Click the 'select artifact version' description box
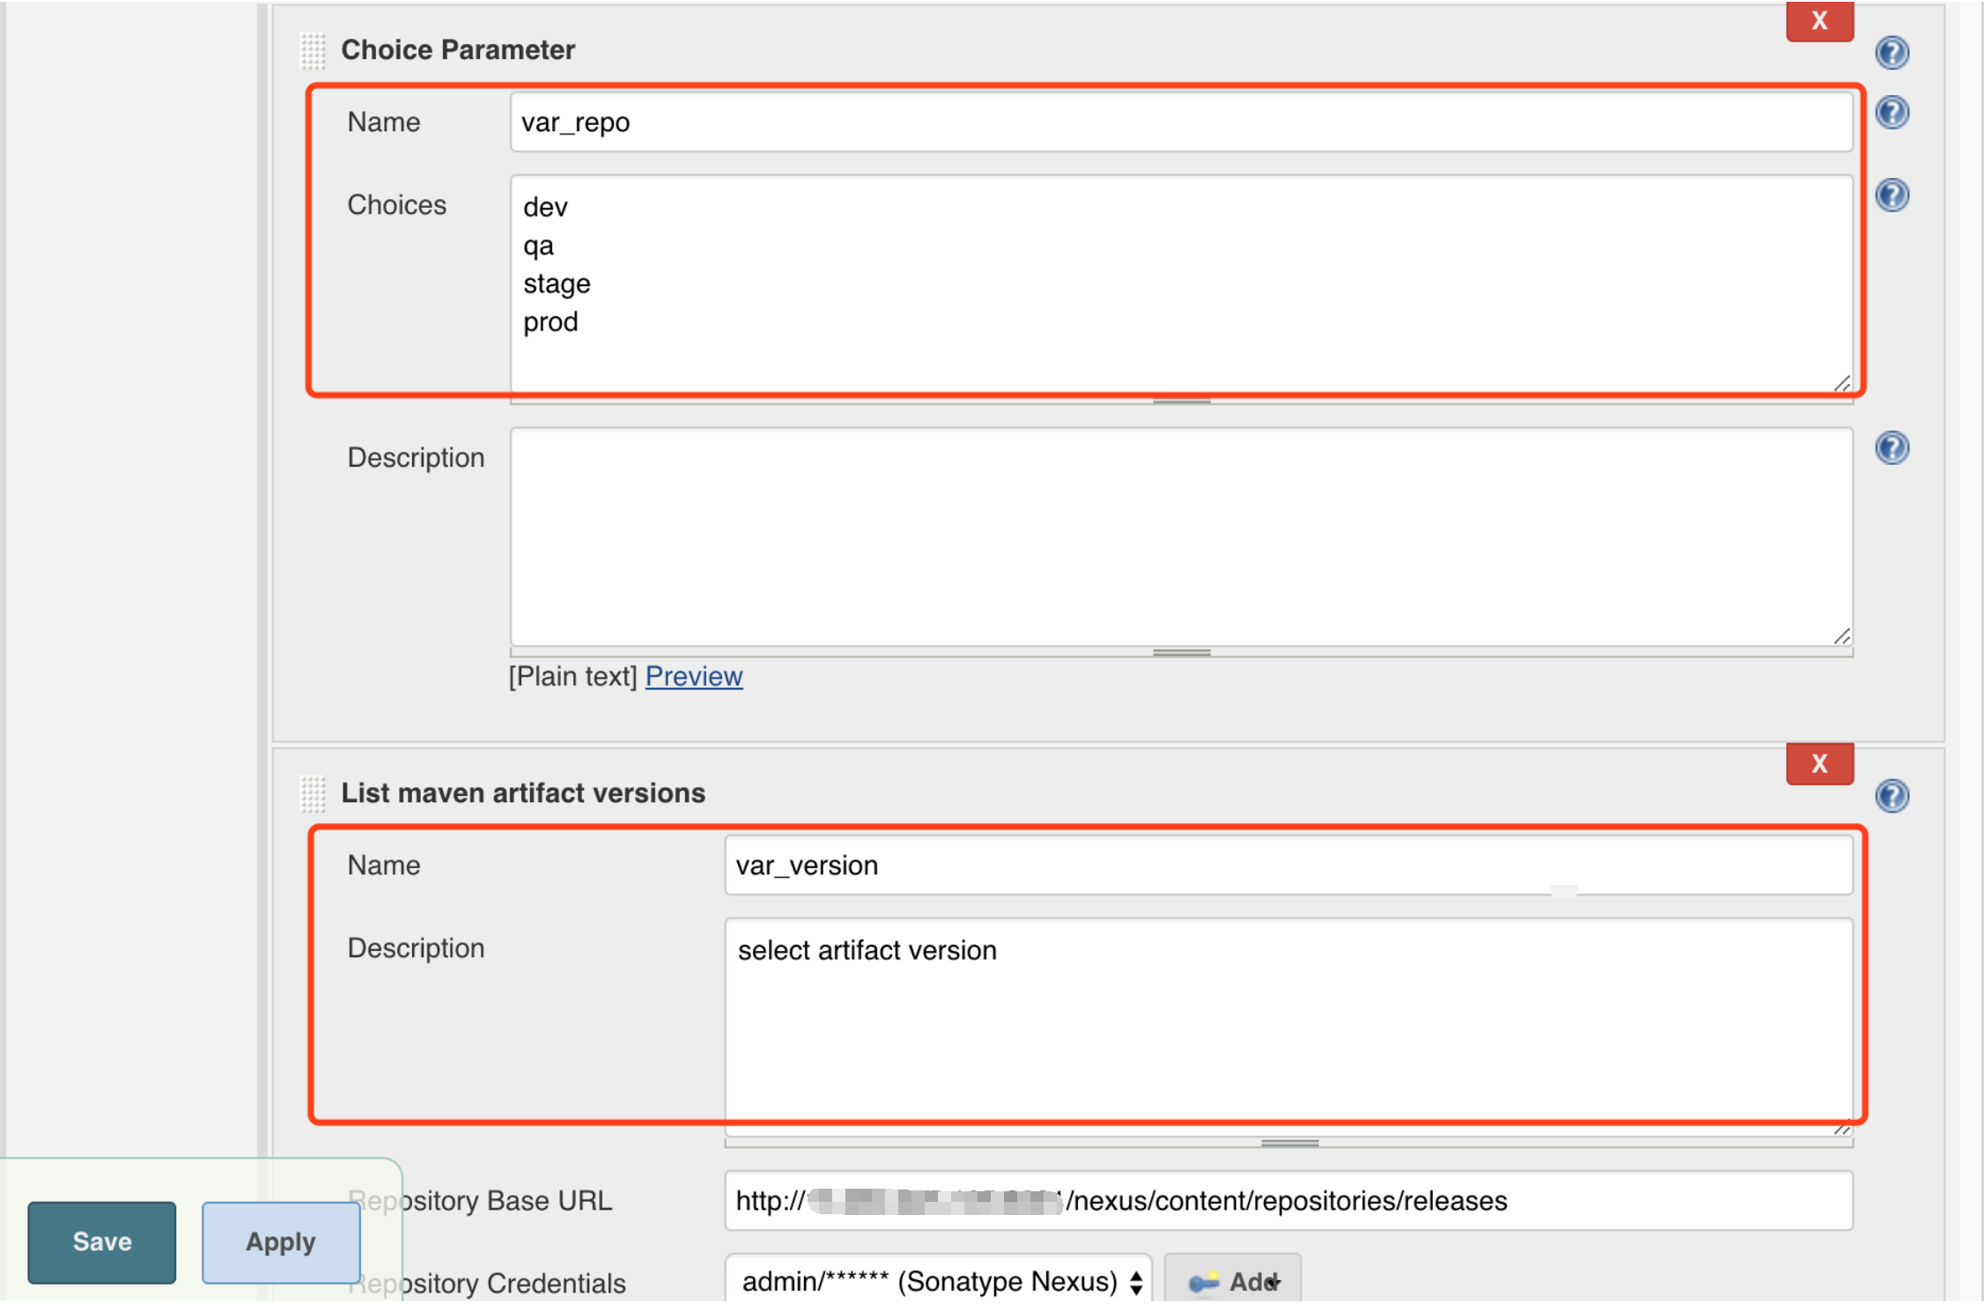This screenshot has width=1985, height=1304. point(1289,1027)
